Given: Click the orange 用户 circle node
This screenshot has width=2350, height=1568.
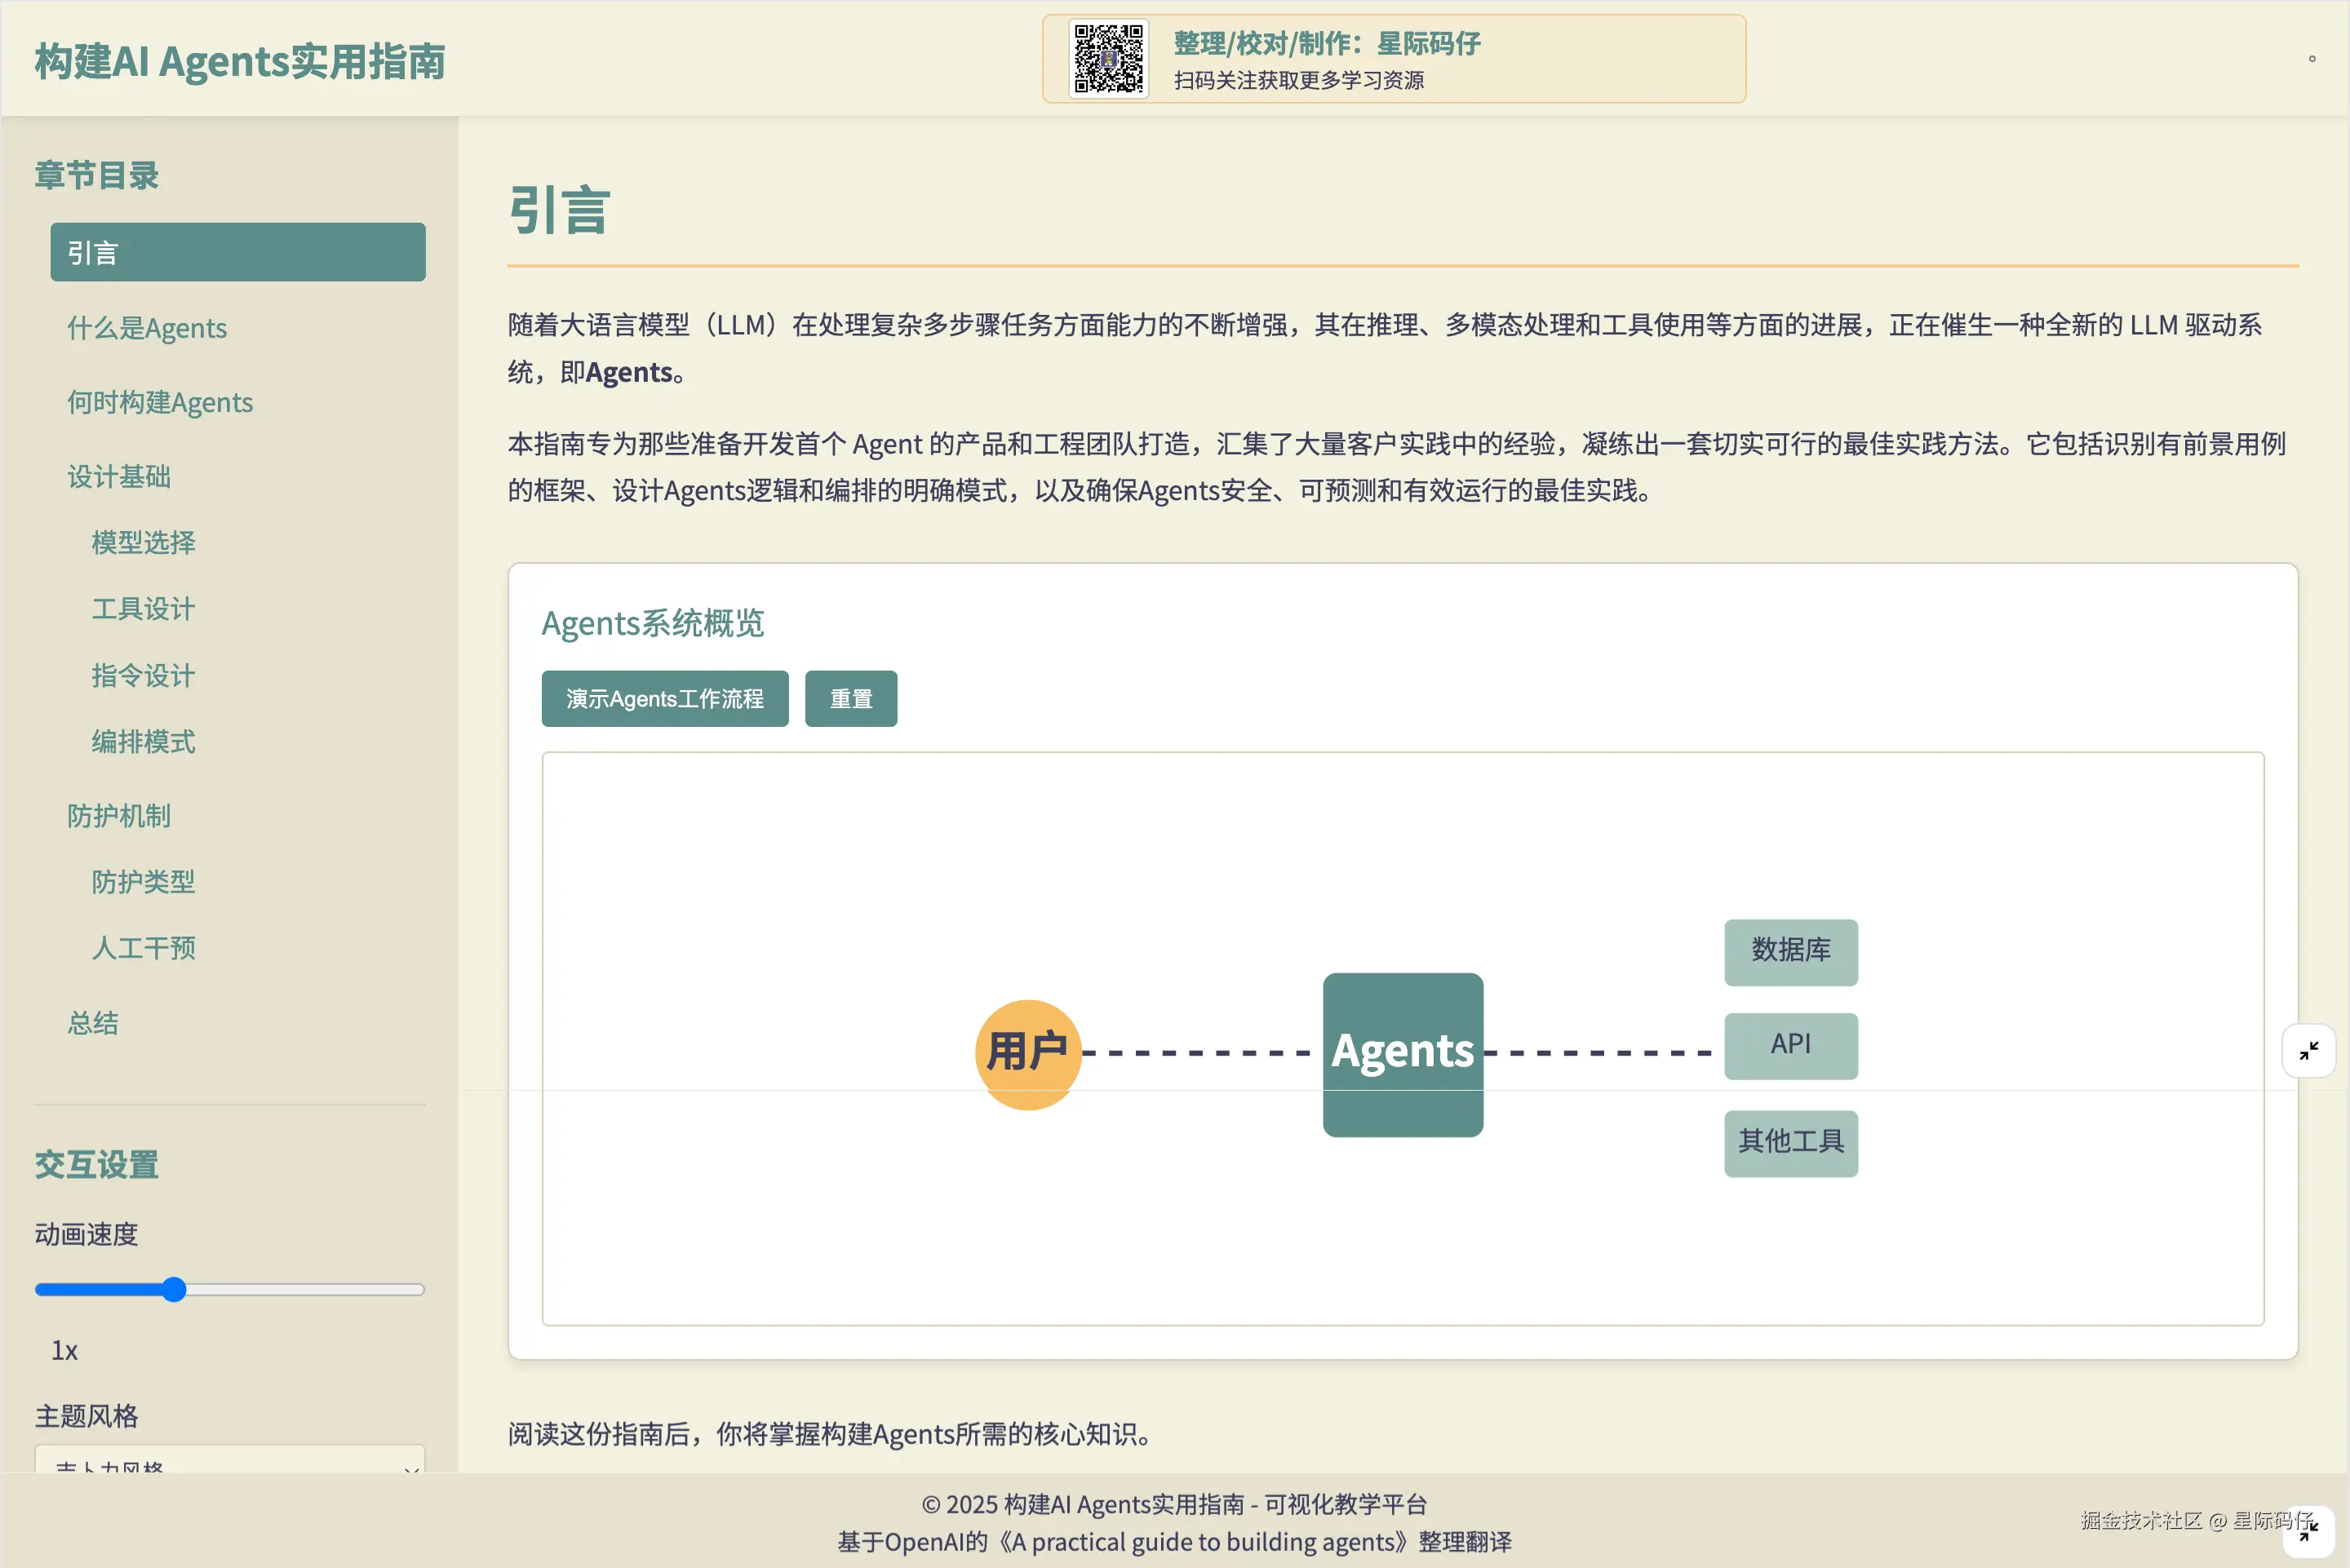Looking at the screenshot, I should click(x=1027, y=1054).
